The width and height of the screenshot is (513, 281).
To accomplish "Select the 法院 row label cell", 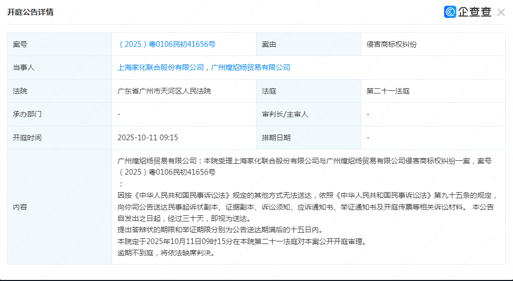I will [60, 91].
